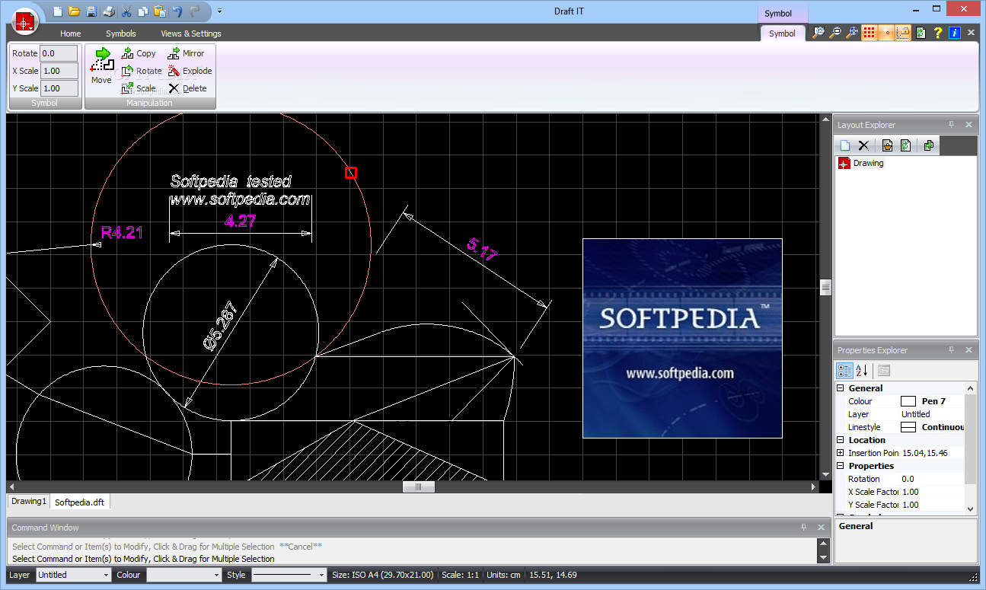Open help with the yellow question mark

[938, 33]
